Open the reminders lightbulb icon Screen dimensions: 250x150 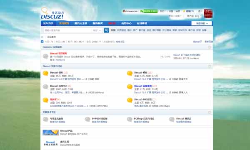(184, 11)
